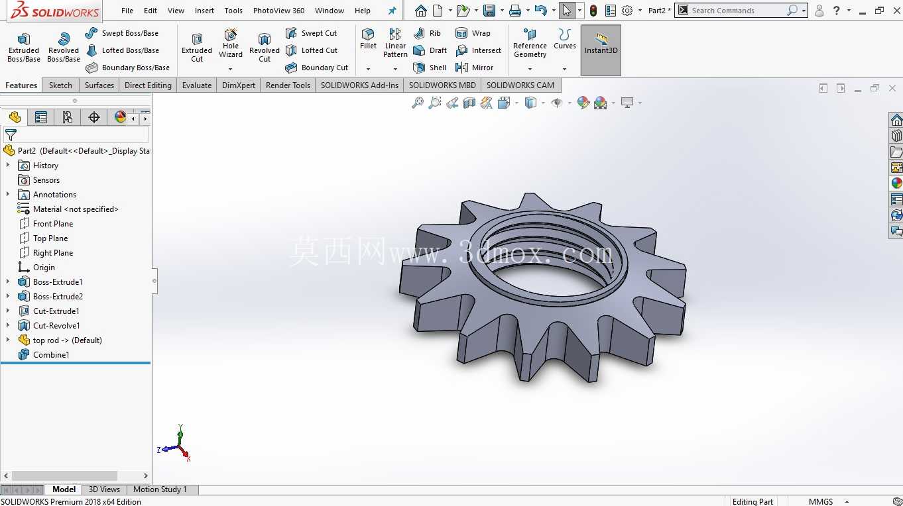This screenshot has width=903, height=506.
Task: Choose the Swept Cut tool
Action: (312, 33)
